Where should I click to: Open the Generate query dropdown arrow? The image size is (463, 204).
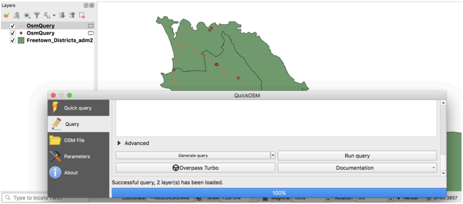273,156
